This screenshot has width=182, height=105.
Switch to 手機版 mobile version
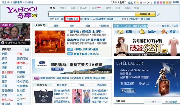(x=176, y=2)
